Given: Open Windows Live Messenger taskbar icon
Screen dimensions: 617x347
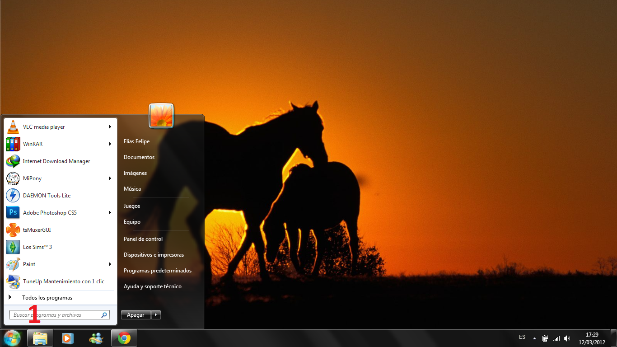Looking at the screenshot, I should point(96,338).
